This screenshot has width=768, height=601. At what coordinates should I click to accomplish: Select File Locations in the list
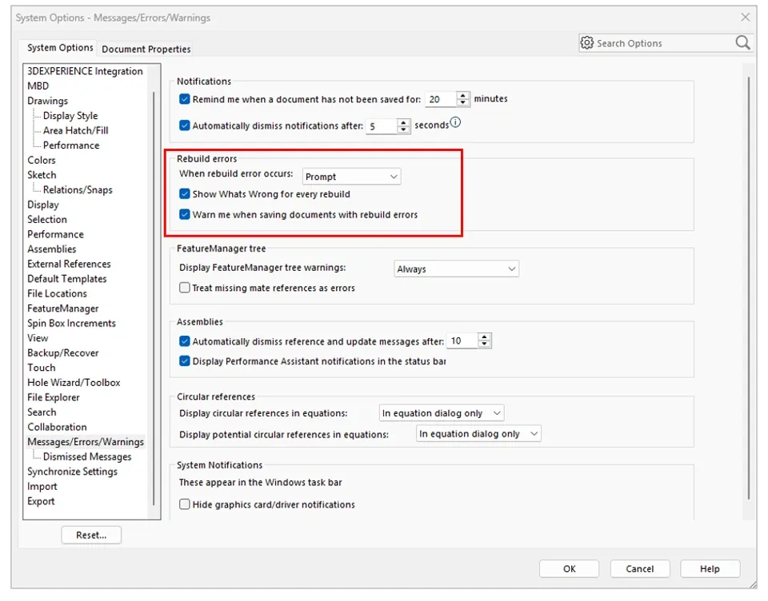(x=58, y=293)
